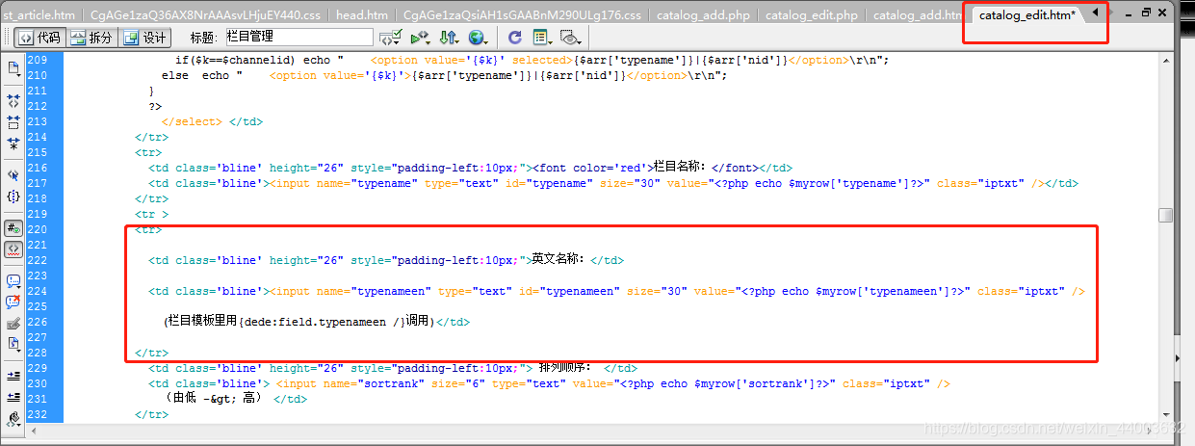The image size is (1195, 446).
Task: Switch to 代码 (Code) view
Action: [39, 38]
